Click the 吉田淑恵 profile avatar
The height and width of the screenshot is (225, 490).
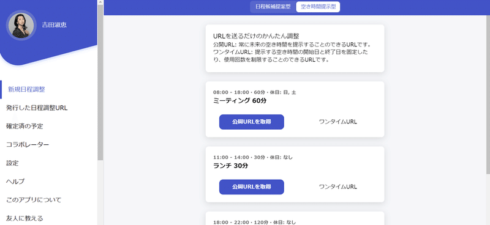tap(21, 25)
